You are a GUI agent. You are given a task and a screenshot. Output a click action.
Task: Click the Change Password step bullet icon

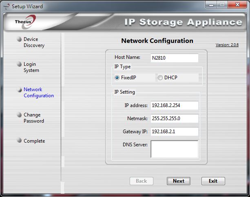tap(19, 115)
